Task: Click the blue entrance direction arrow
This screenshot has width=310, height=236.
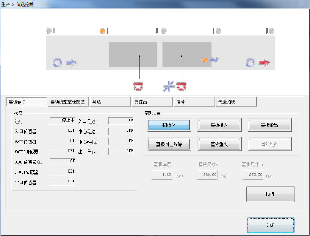Action: [71, 63]
